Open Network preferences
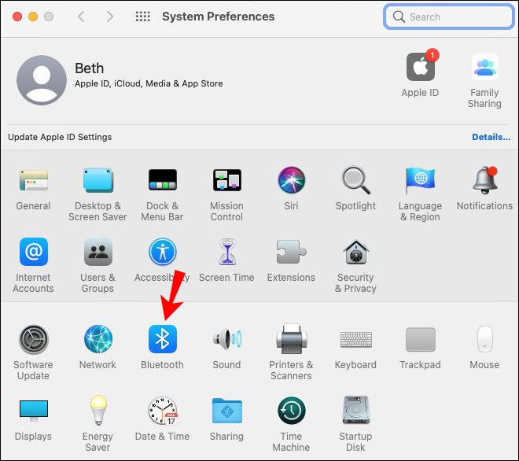Screen dimensions: 519x461 (x=98, y=339)
